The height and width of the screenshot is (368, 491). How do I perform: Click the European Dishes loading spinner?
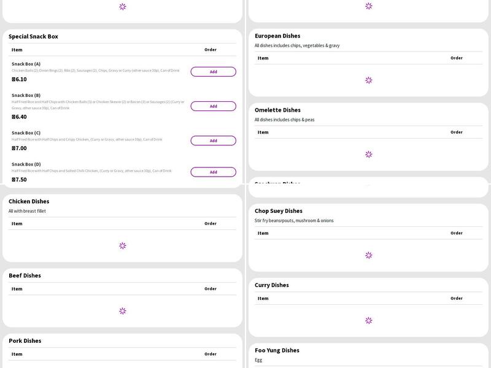[369, 80]
